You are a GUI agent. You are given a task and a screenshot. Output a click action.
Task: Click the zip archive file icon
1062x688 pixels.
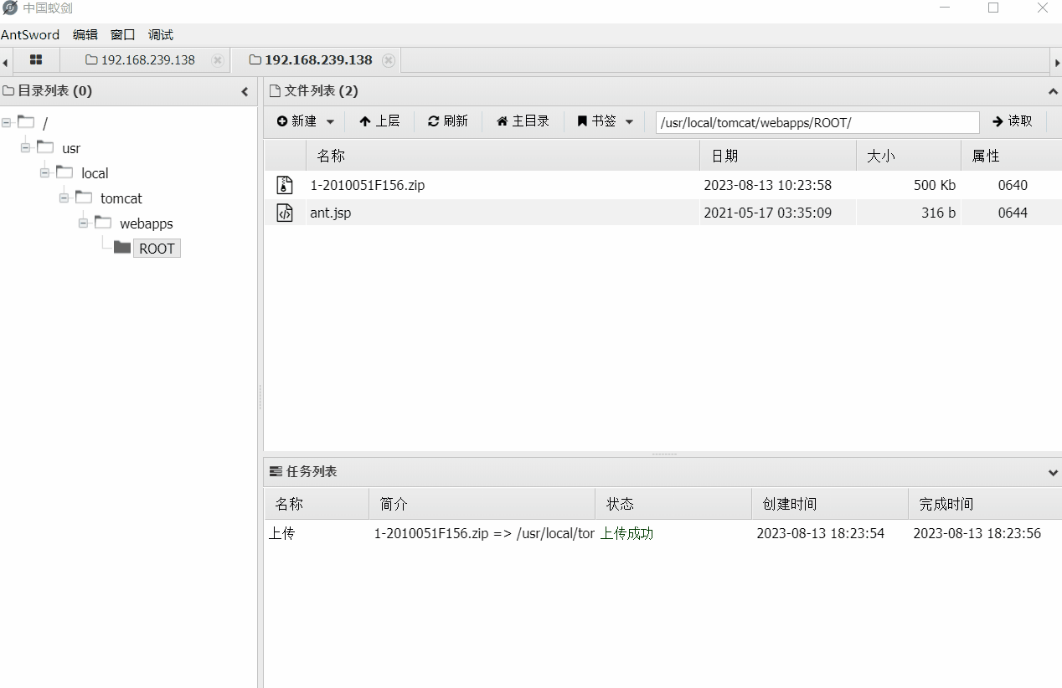[285, 185]
